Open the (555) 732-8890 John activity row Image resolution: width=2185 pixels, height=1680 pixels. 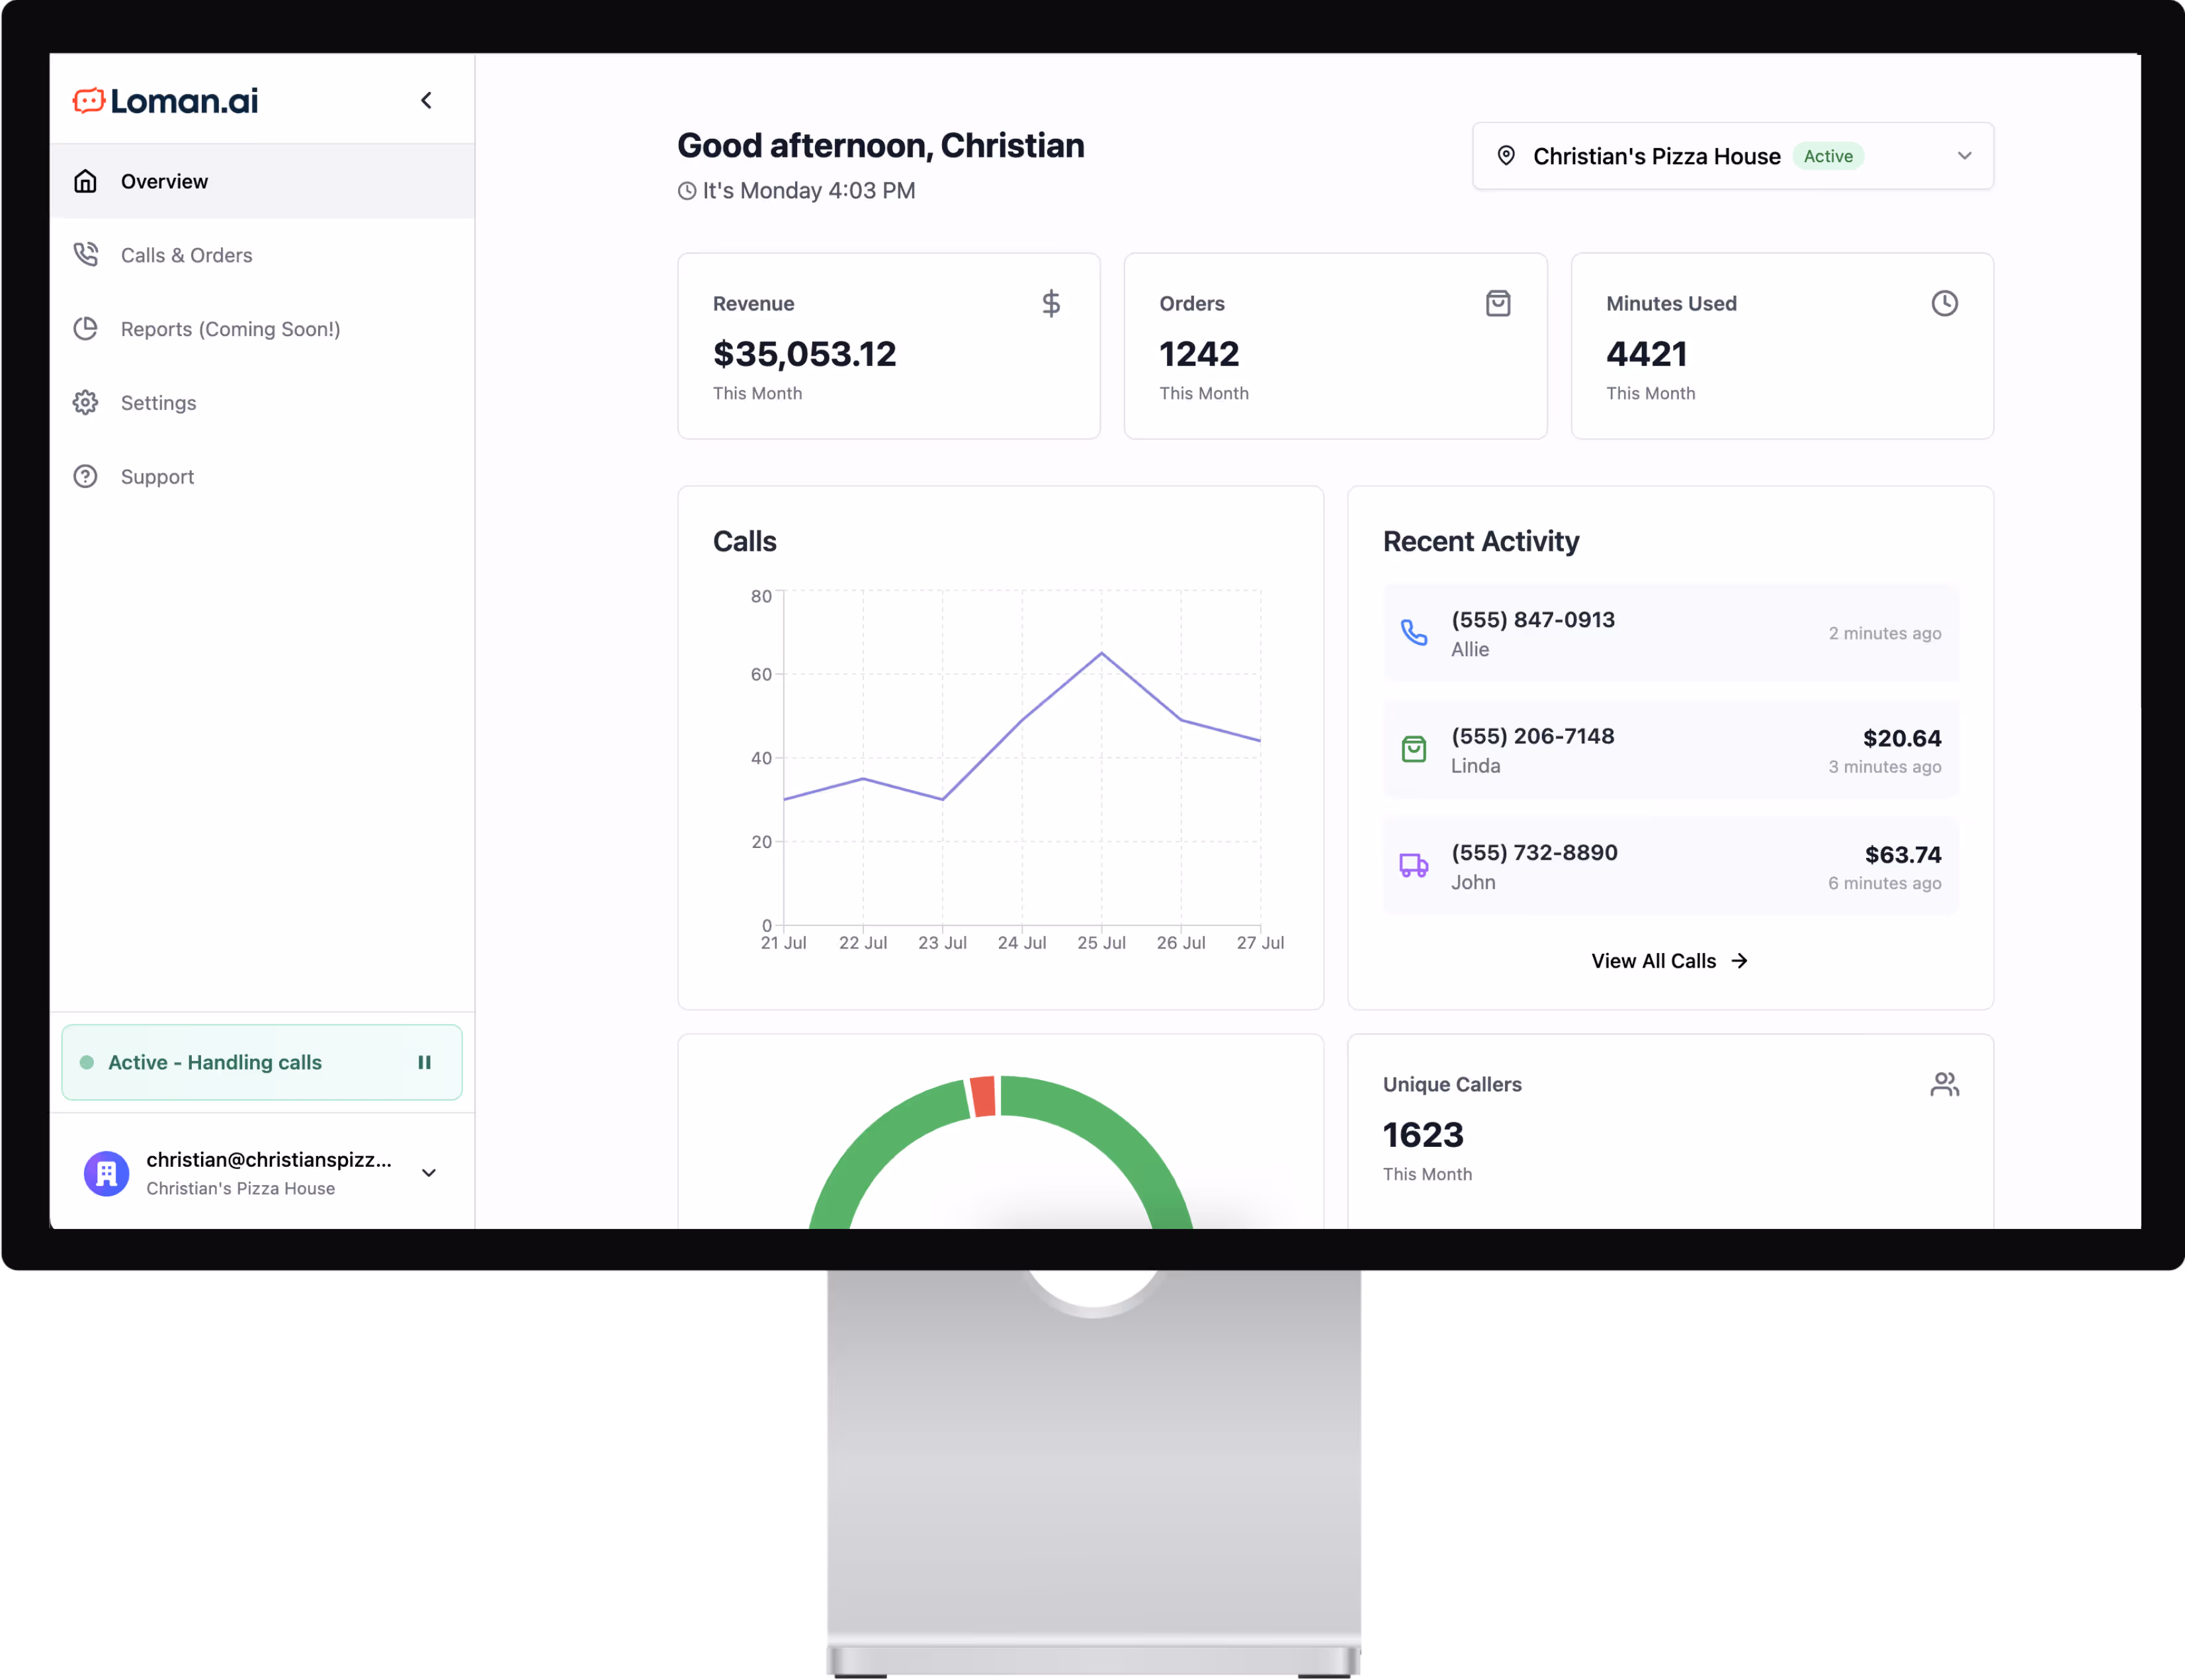pyautogui.click(x=1671, y=866)
